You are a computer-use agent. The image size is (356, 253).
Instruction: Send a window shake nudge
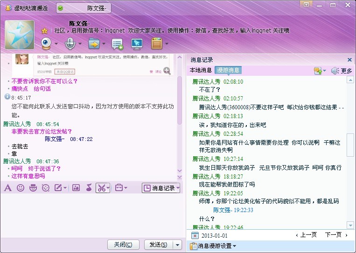(46, 188)
